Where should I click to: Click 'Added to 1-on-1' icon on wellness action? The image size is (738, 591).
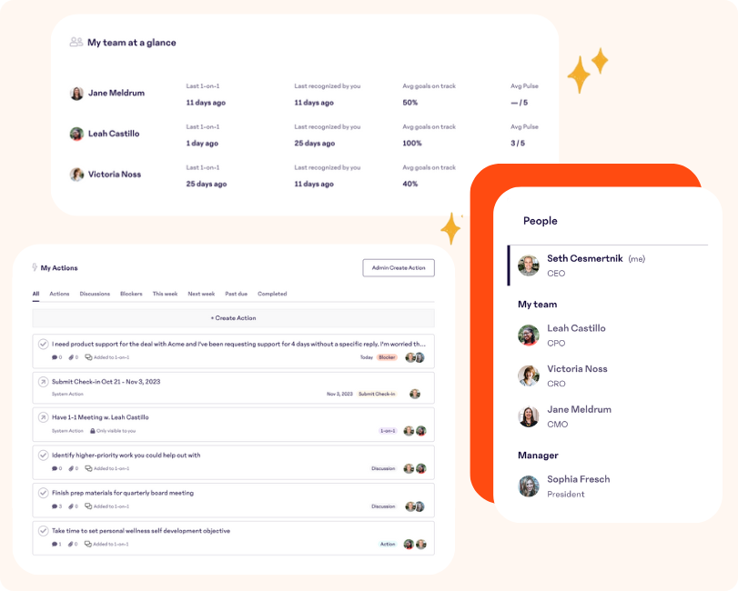point(88,544)
